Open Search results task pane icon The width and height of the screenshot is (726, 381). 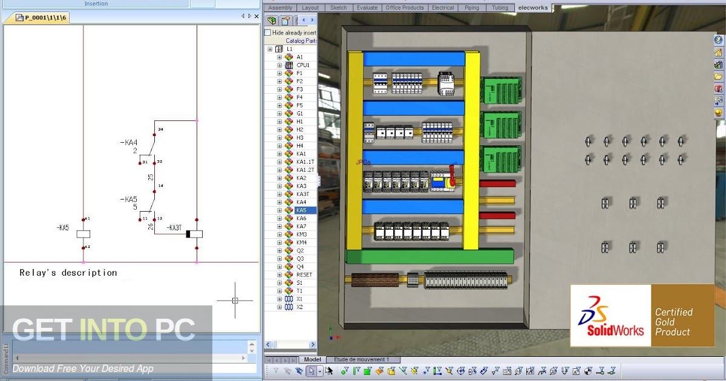tap(718, 88)
